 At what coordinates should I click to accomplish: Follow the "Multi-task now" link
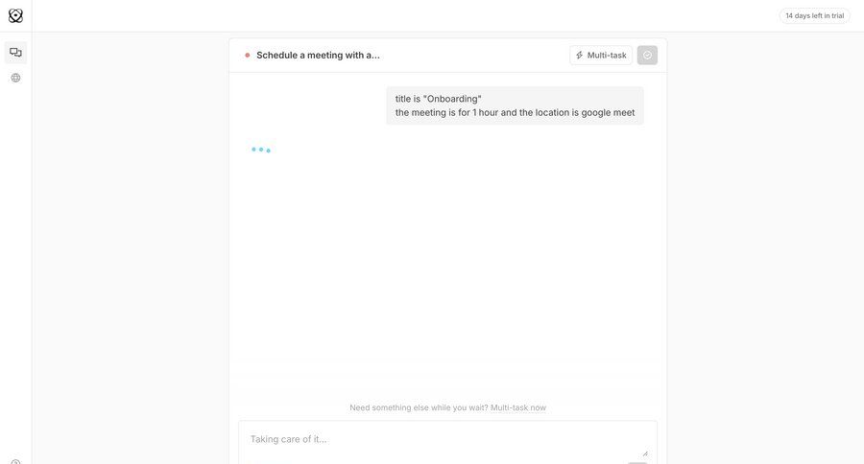click(518, 407)
